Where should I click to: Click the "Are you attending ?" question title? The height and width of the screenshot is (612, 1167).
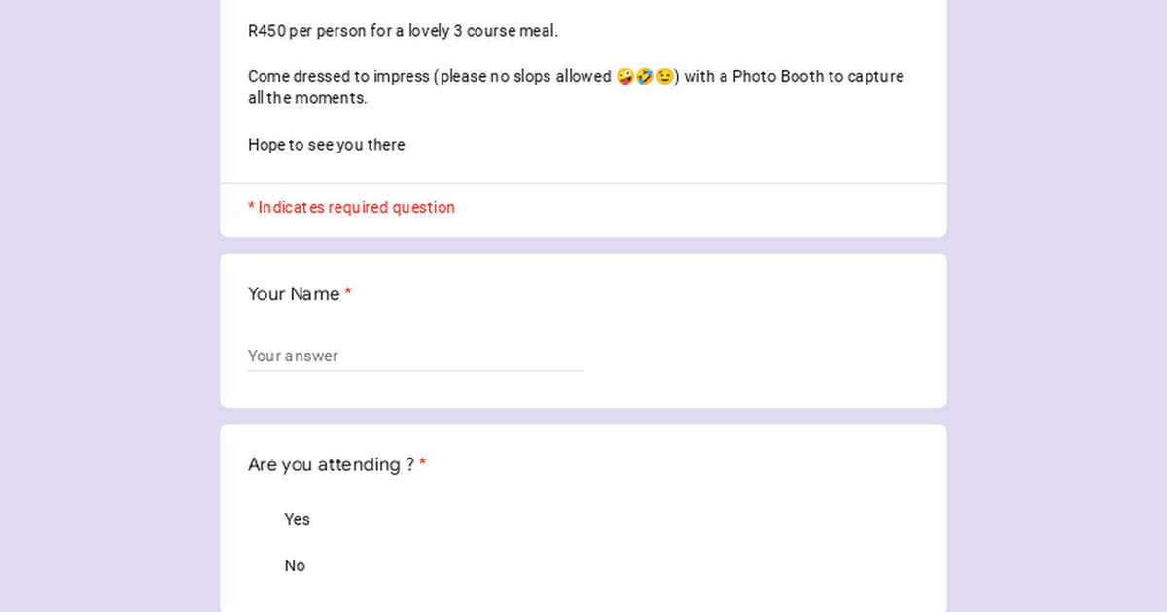pyautogui.click(x=331, y=465)
